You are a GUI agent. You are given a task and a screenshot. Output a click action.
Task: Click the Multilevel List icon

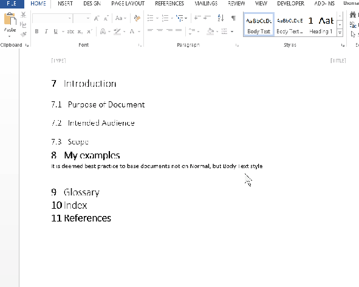[x=180, y=18]
